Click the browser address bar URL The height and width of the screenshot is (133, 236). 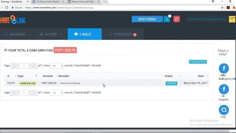[x=59, y=7]
